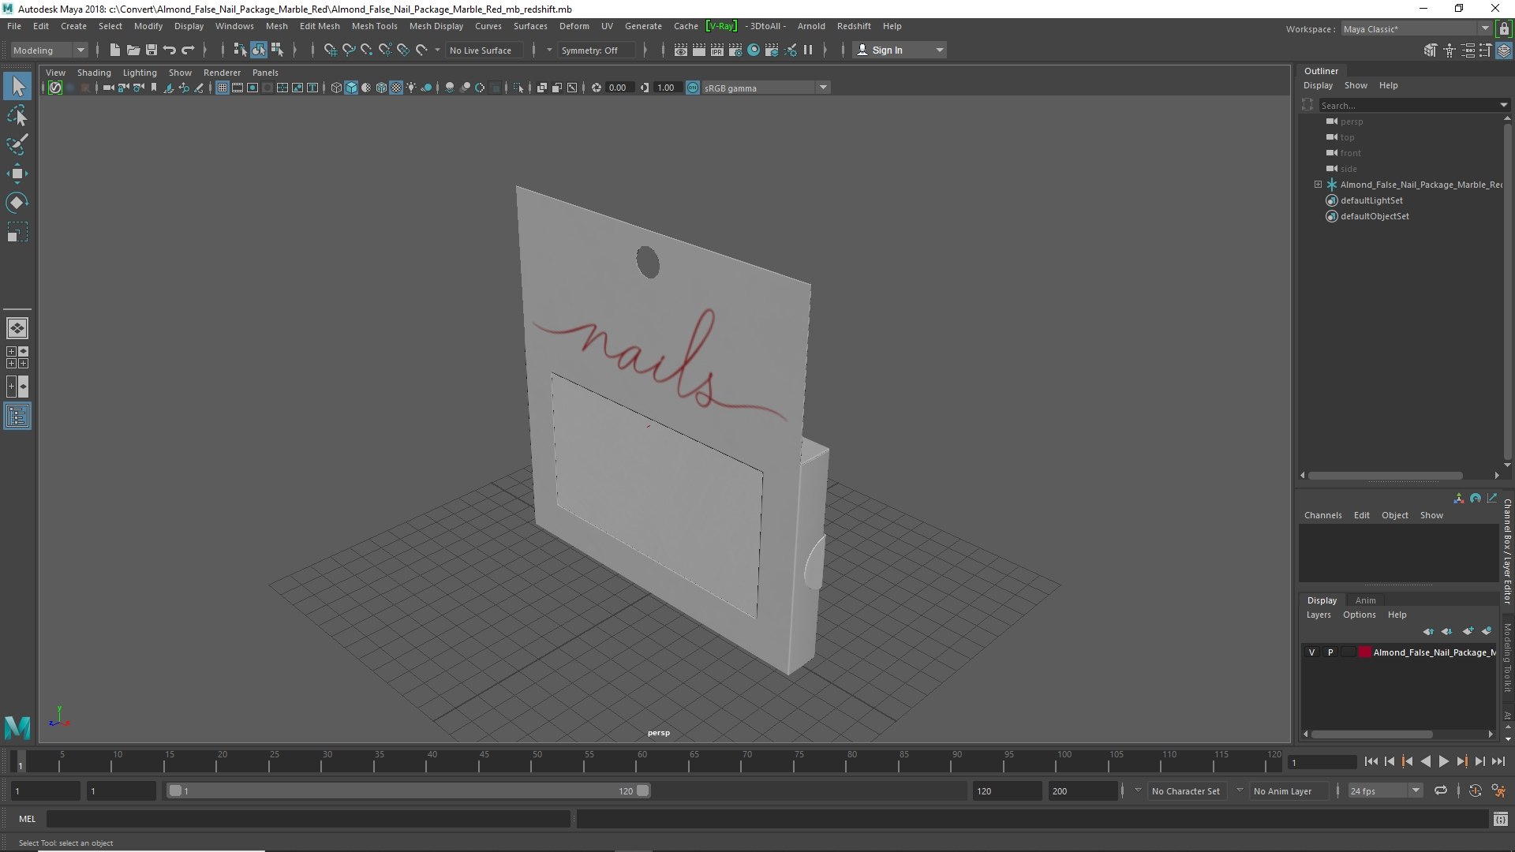Toggle viewport color management icon

692,88
